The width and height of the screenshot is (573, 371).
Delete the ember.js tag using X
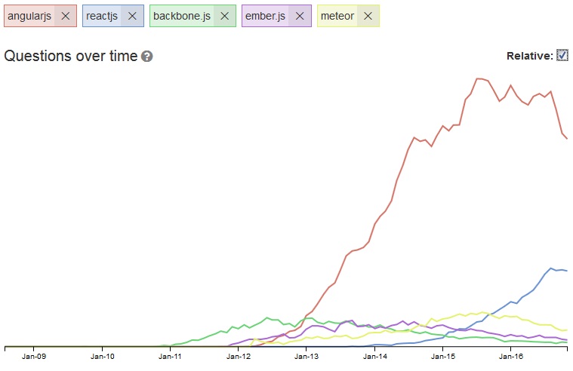click(300, 16)
